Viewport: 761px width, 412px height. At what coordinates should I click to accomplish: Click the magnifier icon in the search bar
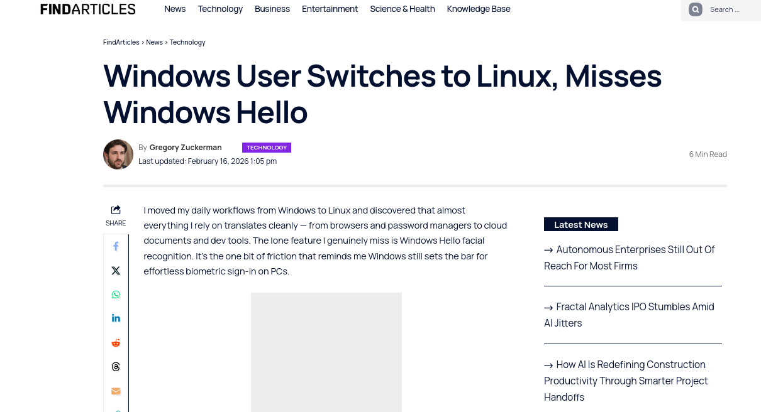click(696, 9)
